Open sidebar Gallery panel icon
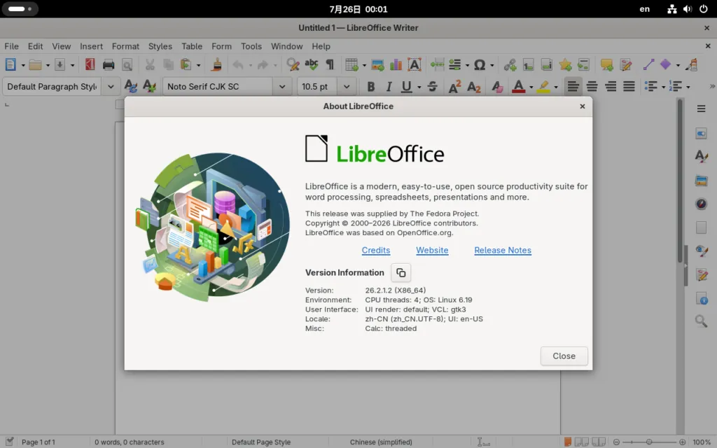The image size is (717, 448). [x=701, y=180]
